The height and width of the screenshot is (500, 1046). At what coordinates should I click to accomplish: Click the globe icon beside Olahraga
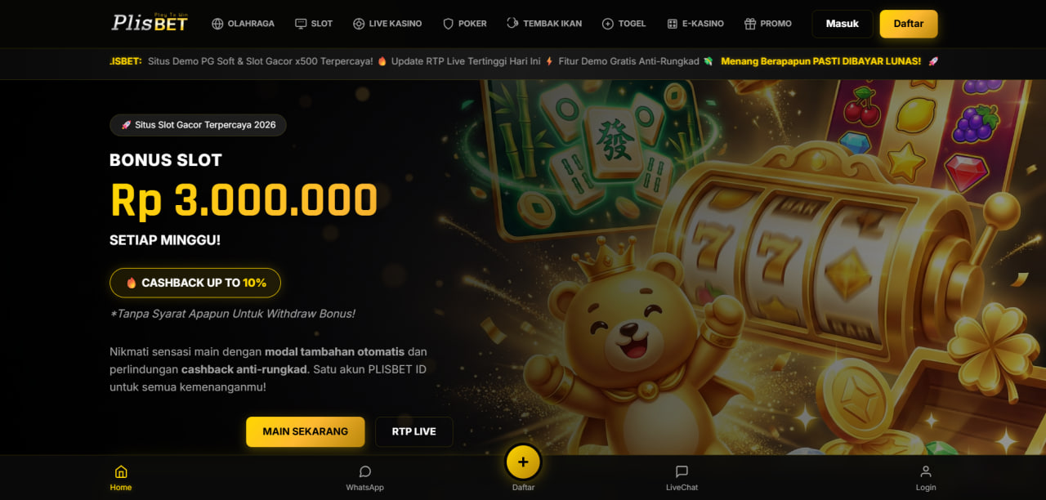(217, 24)
